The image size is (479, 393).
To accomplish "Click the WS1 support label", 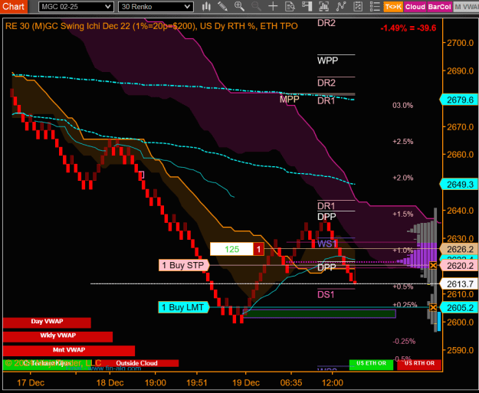I will [x=327, y=244].
